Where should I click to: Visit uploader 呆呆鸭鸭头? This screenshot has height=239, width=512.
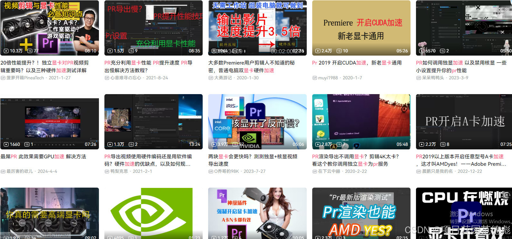(x=433, y=78)
